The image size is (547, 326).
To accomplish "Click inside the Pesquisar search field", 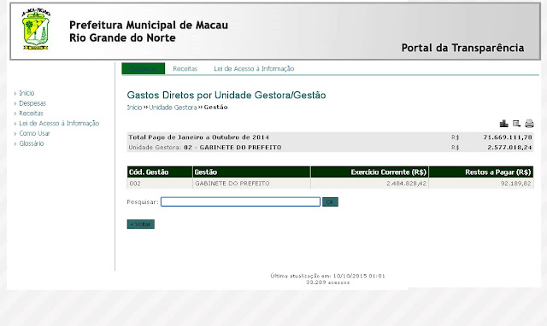I will (240, 201).
